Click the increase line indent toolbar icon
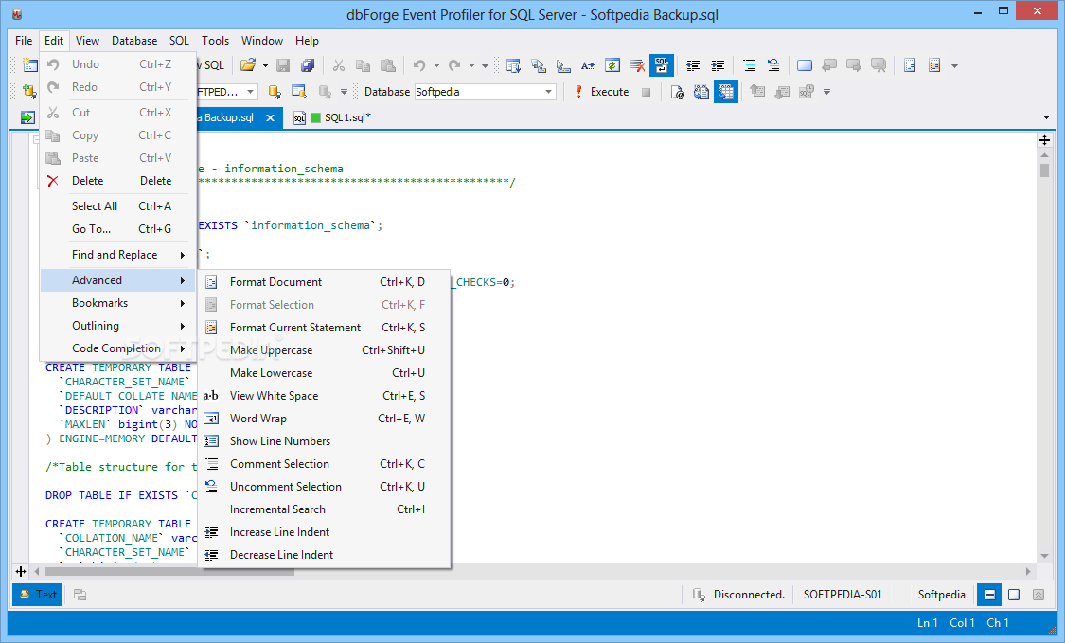The height and width of the screenshot is (643, 1065). click(718, 65)
